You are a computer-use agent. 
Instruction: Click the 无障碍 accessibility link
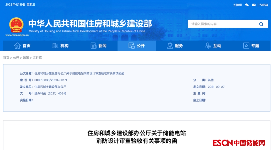tap(237, 5)
